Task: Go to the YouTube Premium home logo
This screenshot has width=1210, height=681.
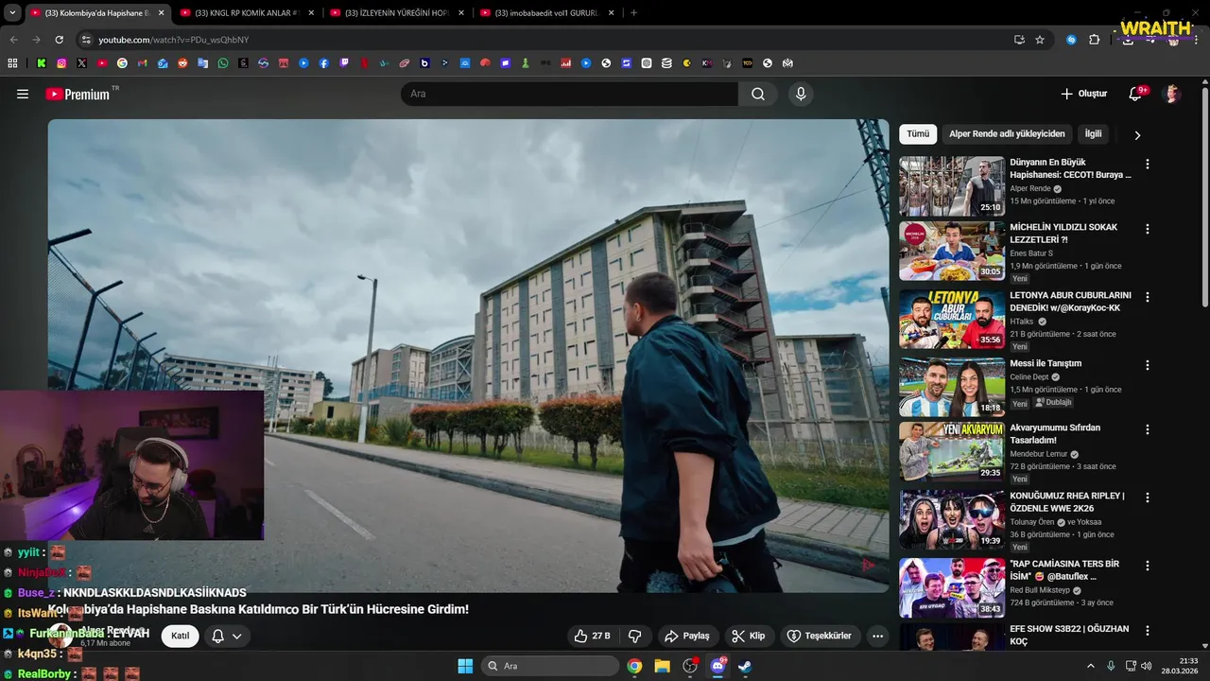Action: [x=78, y=94]
